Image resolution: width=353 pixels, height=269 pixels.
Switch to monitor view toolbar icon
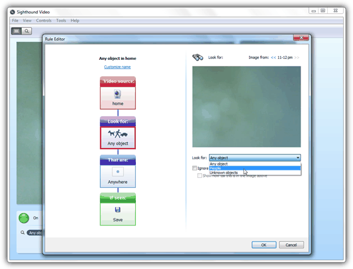click(x=16, y=31)
